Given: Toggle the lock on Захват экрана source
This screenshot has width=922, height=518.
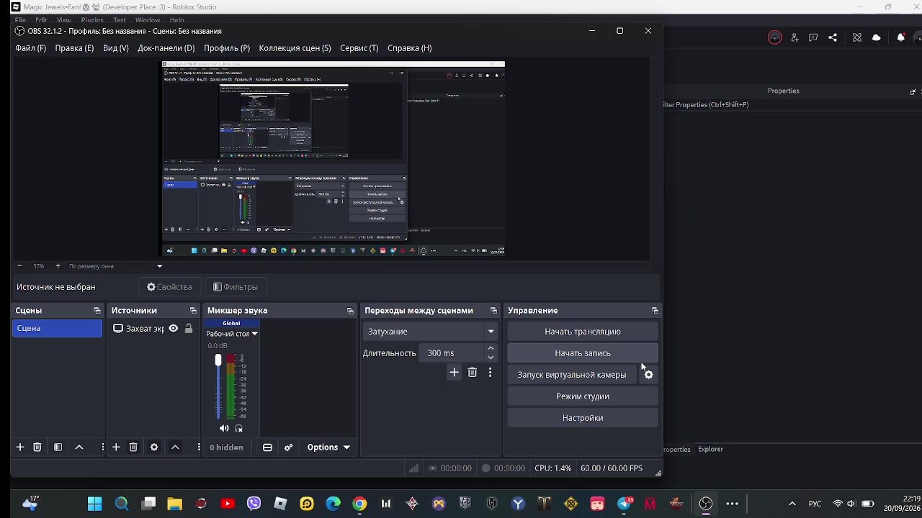Looking at the screenshot, I should click(189, 328).
